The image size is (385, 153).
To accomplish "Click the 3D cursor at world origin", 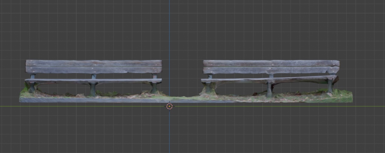I will tap(170, 106).
